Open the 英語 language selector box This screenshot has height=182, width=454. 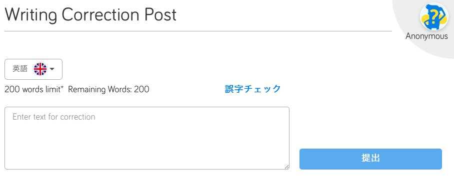(x=33, y=69)
